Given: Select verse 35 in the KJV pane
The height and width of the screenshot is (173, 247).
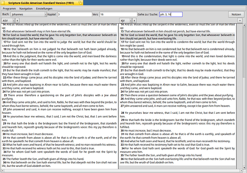Looking at the screenshot, I should pyautogui.click(x=161, y=155).
